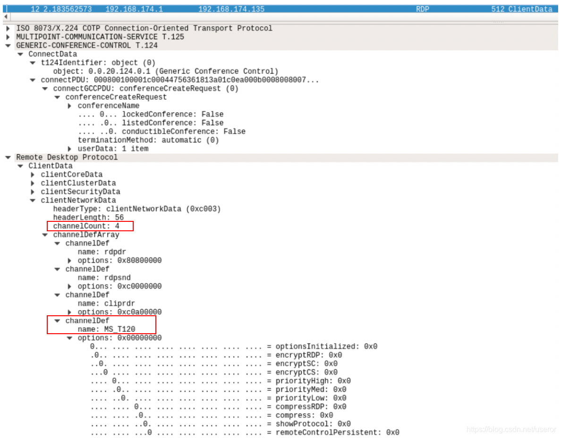The width and height of the screenshot is (561, 438).
Task: Collapse the channelDef node containing cliprdr
Action: point(57,295)
